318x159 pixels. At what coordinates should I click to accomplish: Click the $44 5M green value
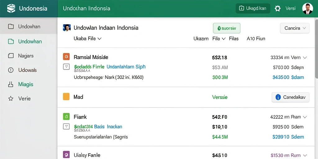[220, 137]
